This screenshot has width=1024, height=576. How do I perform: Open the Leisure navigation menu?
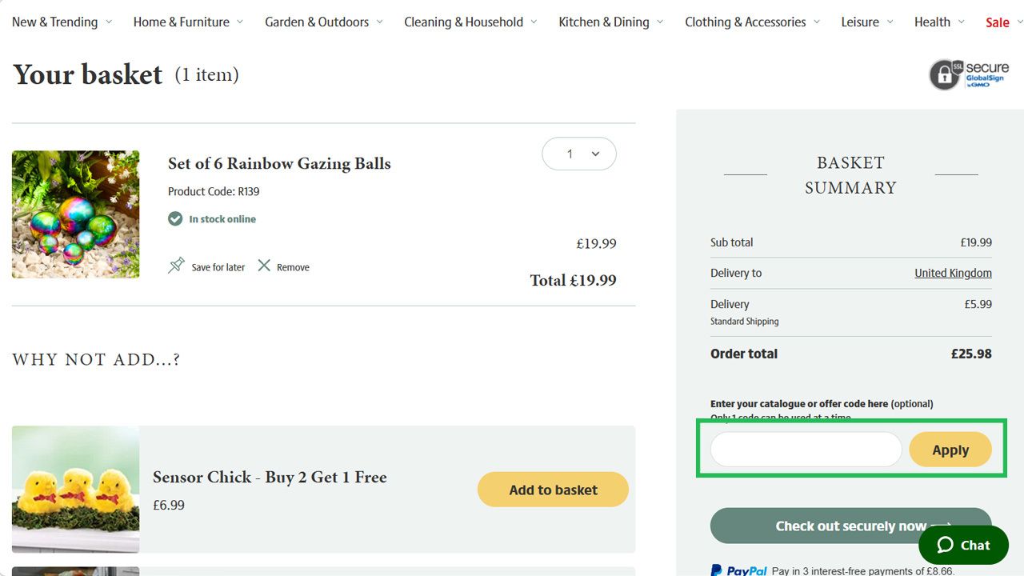click(860, 22)
